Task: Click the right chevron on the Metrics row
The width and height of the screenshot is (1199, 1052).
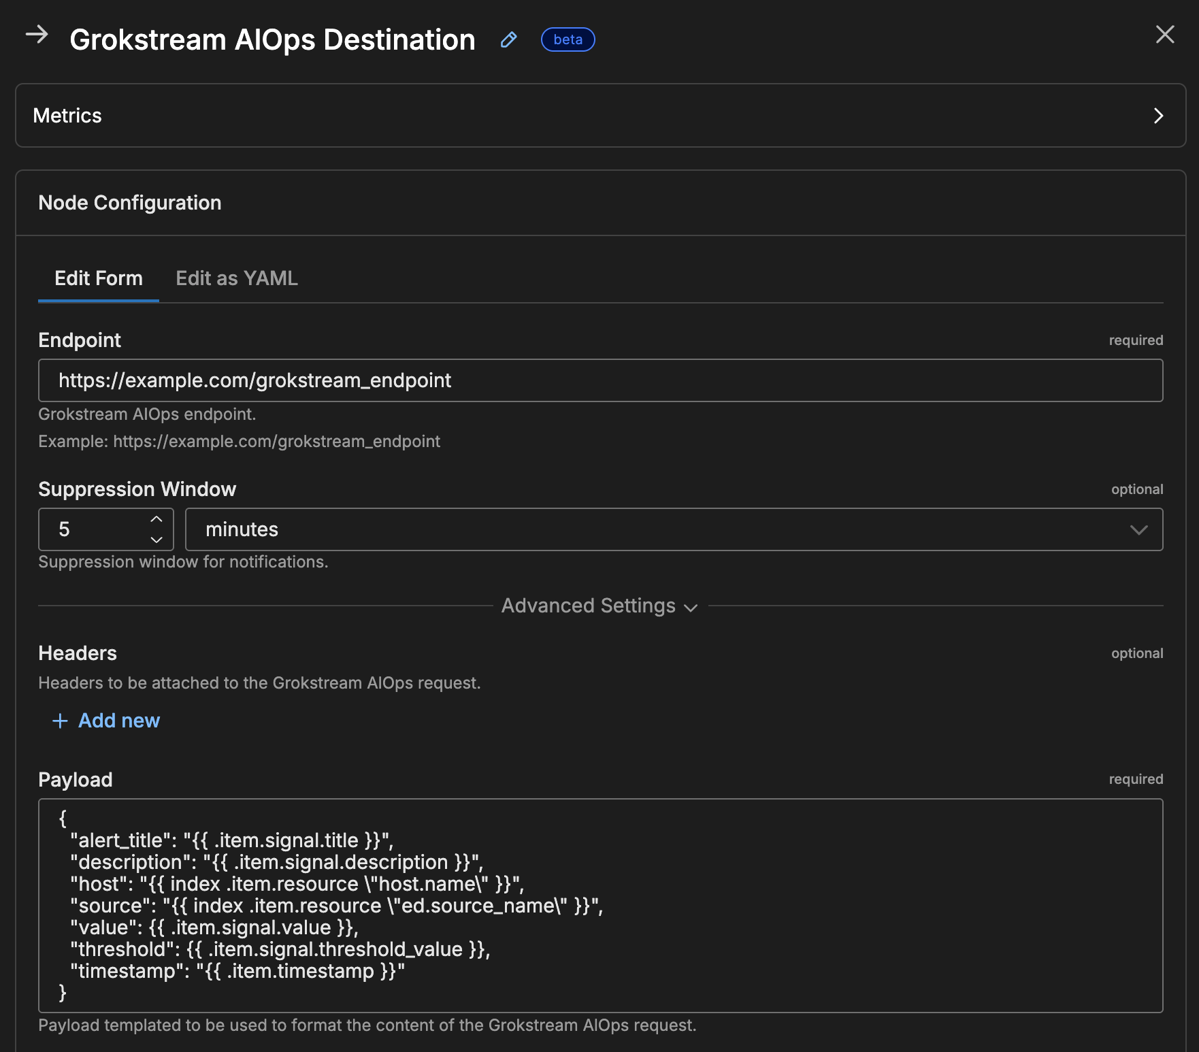Action: click(1159, 116)
